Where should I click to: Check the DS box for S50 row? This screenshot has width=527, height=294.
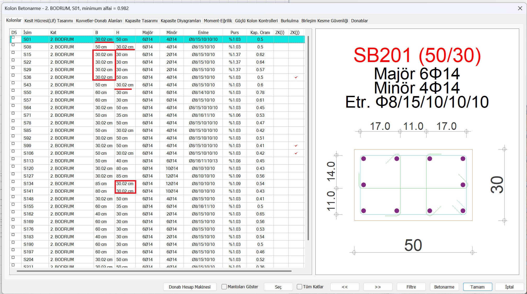pyautogui.click(x=13, y=91)
